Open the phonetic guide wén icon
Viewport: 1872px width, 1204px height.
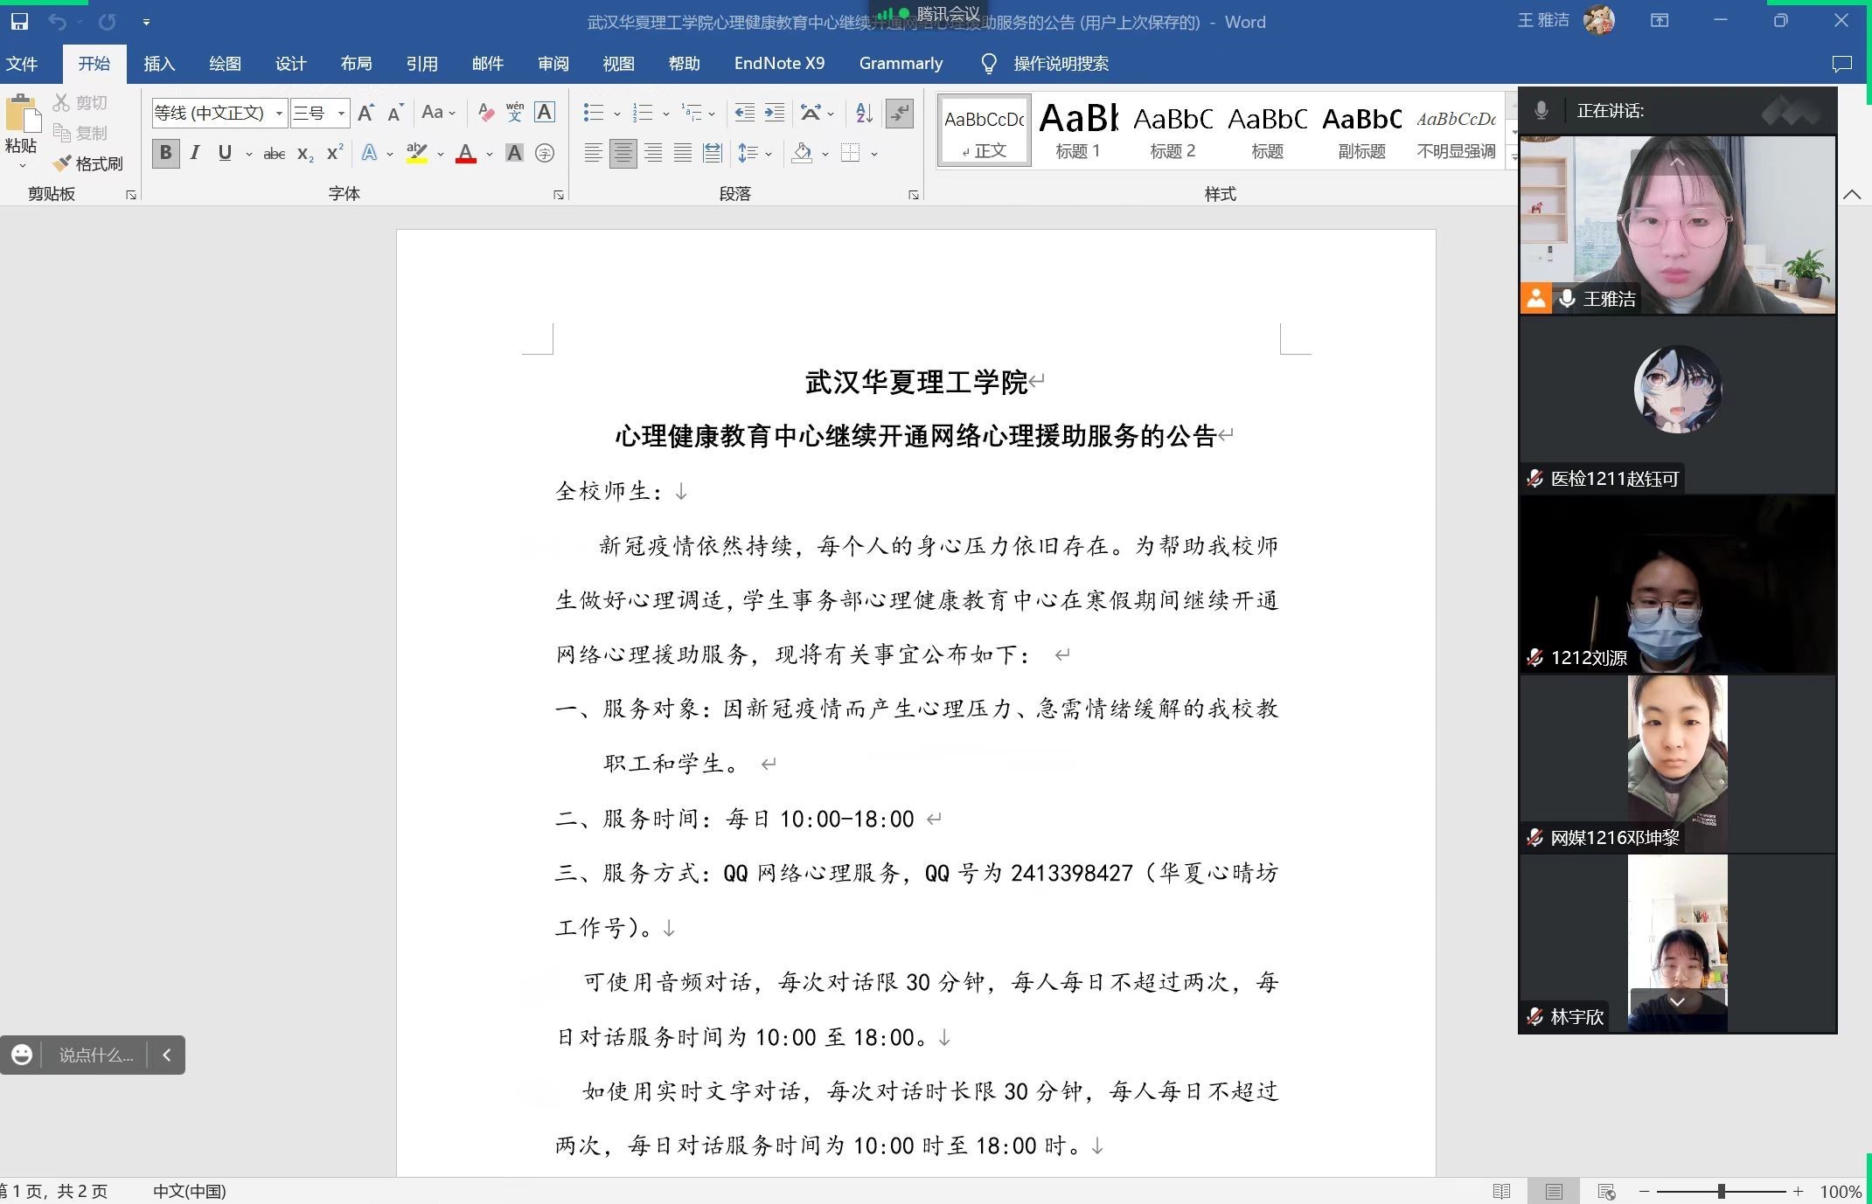515,112
